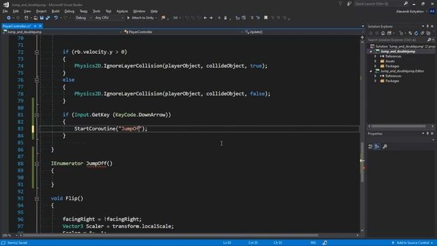437x246 pixels.
Task: Click the Navigate Backward circle icon
Action: click(9, 18)
